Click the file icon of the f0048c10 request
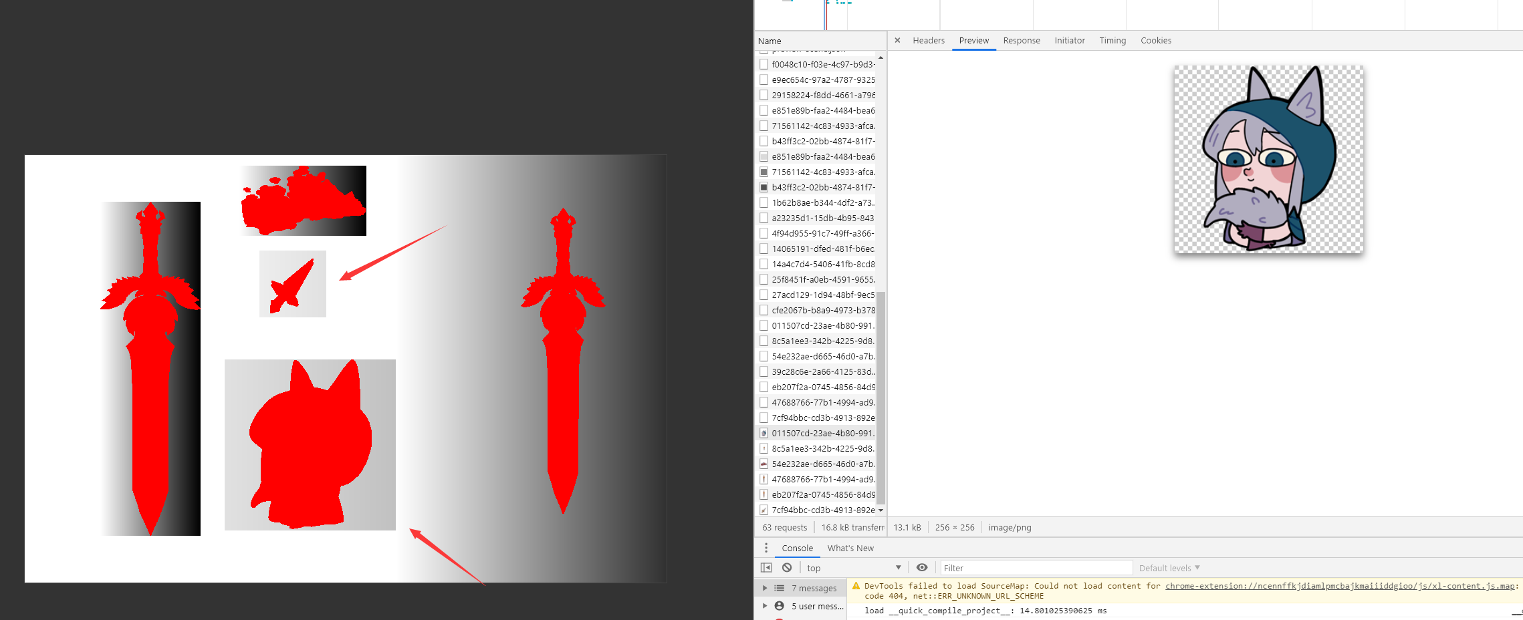The width and height of the screenshot is (1523, 620). 764,64
